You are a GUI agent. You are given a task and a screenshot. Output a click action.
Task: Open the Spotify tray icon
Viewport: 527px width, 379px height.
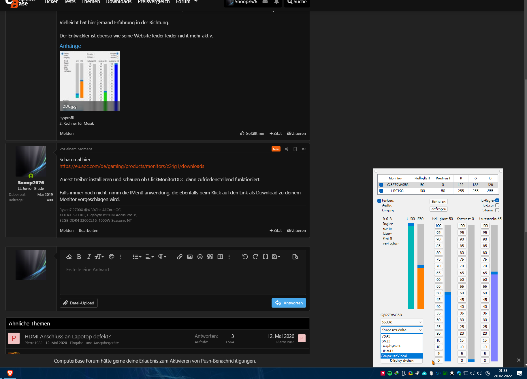pos(390,373)
